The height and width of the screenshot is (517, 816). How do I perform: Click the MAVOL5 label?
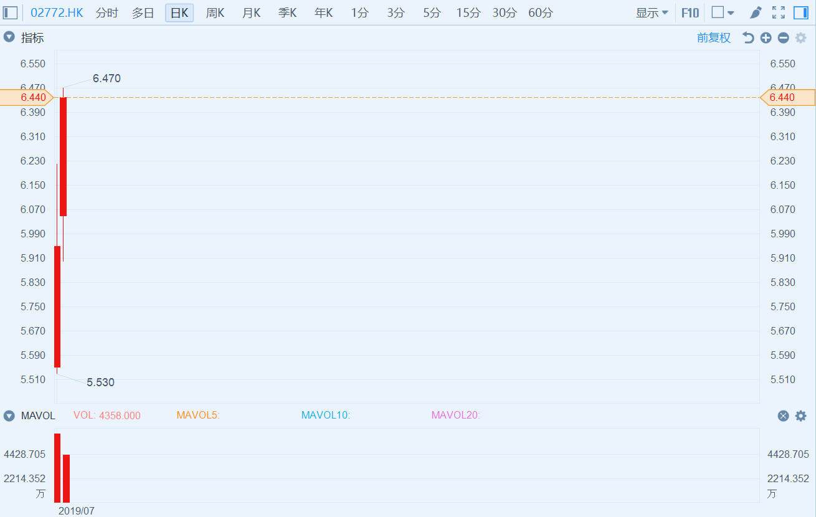click(x=198, y=415)
